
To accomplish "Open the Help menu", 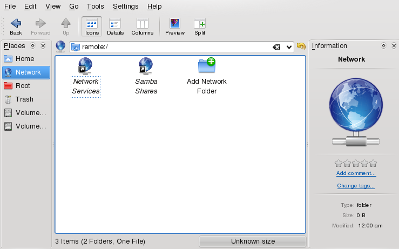I will coord(154,6).
